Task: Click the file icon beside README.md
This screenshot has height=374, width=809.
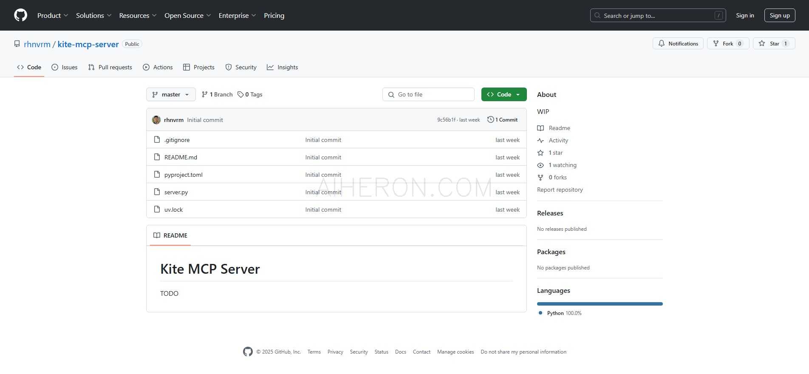Action: pos(157,157)
